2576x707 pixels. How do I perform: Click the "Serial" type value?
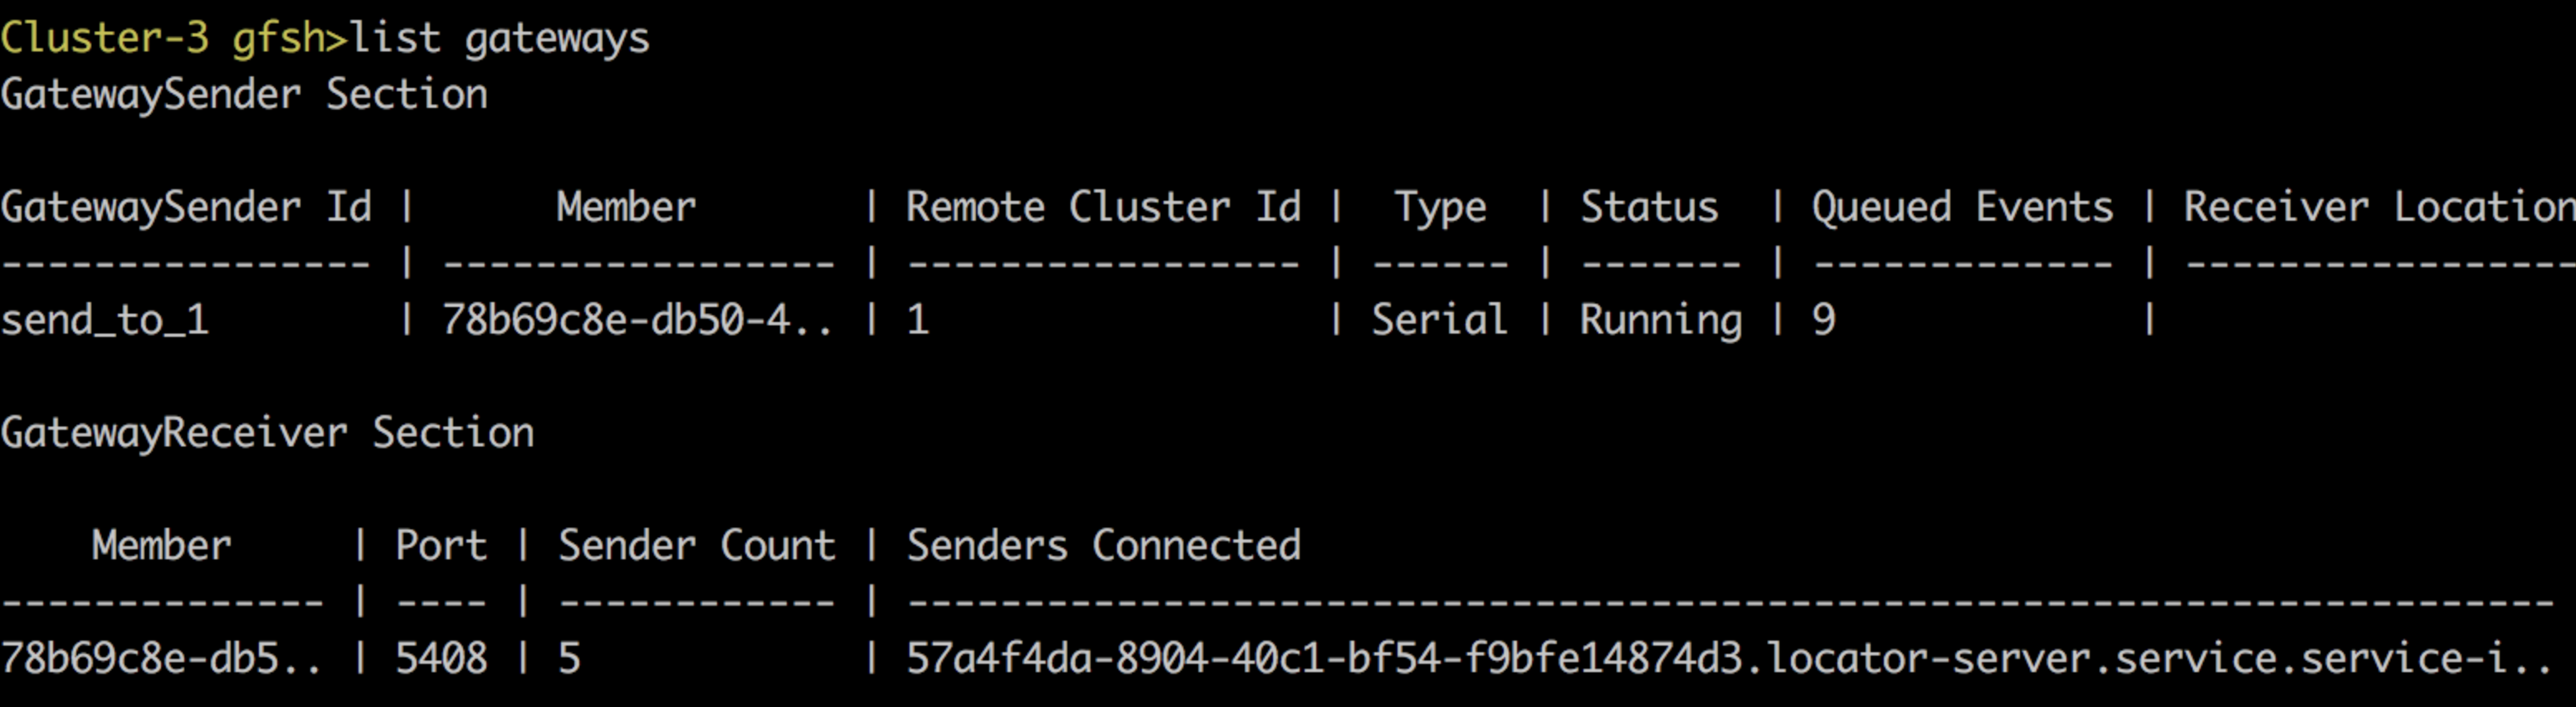1439,320
